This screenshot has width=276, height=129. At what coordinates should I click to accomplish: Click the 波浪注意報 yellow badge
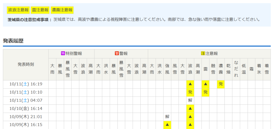[x=18, y=10]
